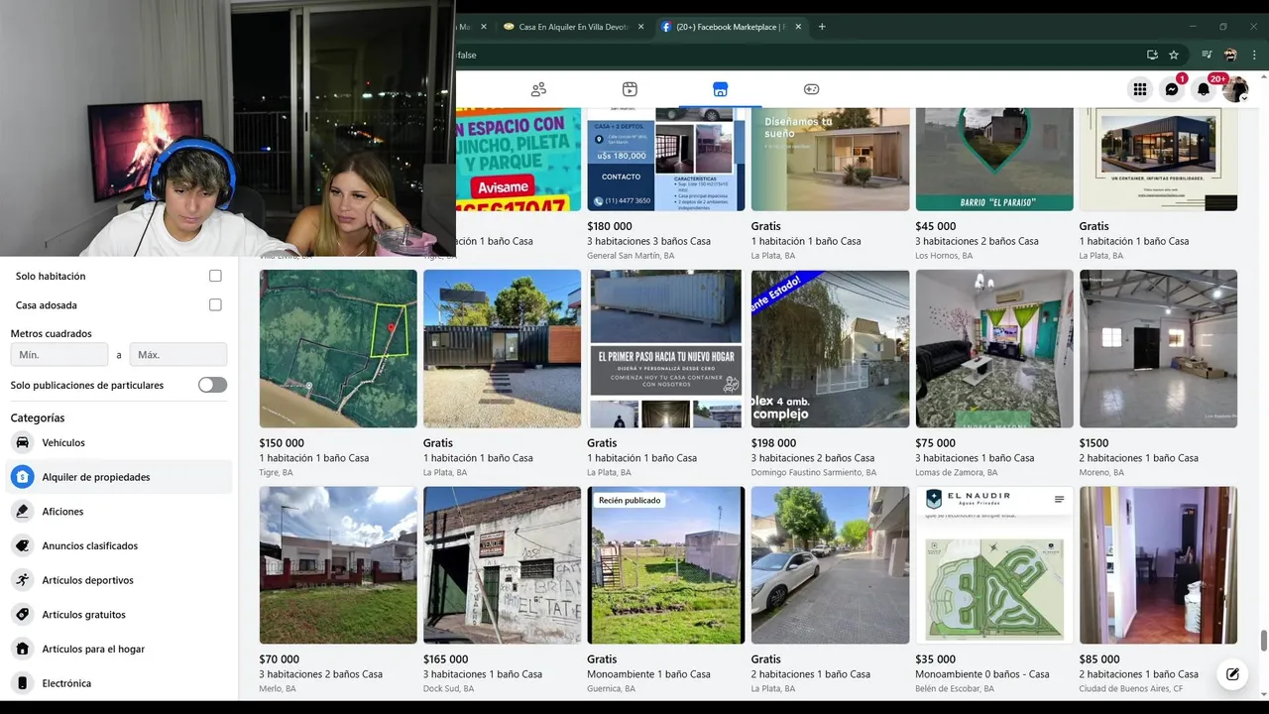Open the gray street car listing photo
Screen dimensions: 1269x714
point(830,565)
